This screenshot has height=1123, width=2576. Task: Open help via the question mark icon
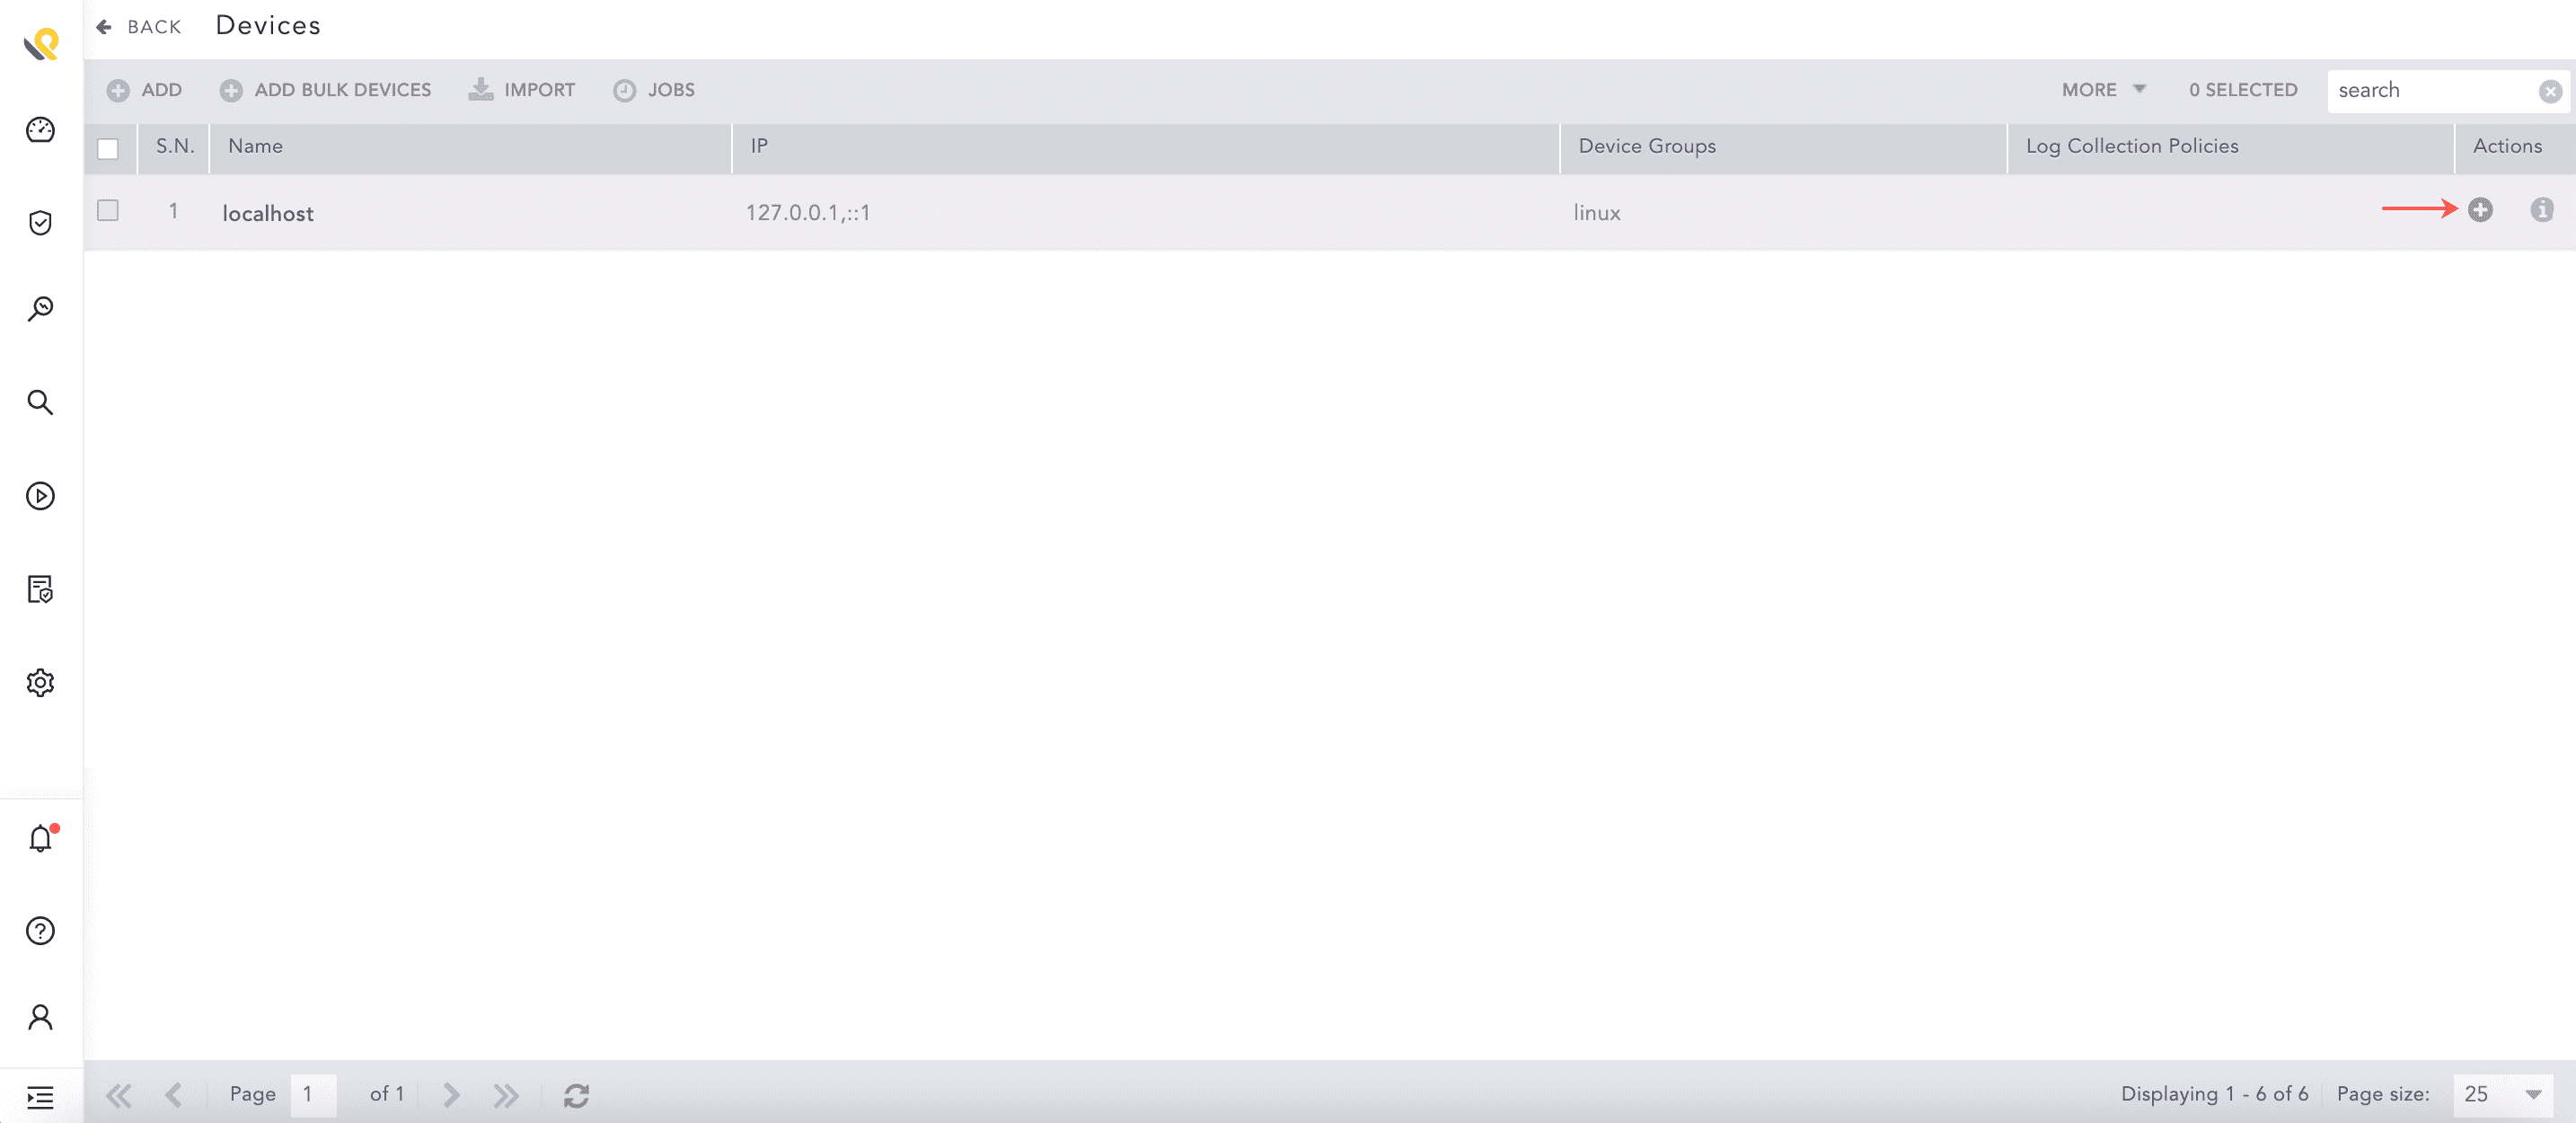click(40, 931)
